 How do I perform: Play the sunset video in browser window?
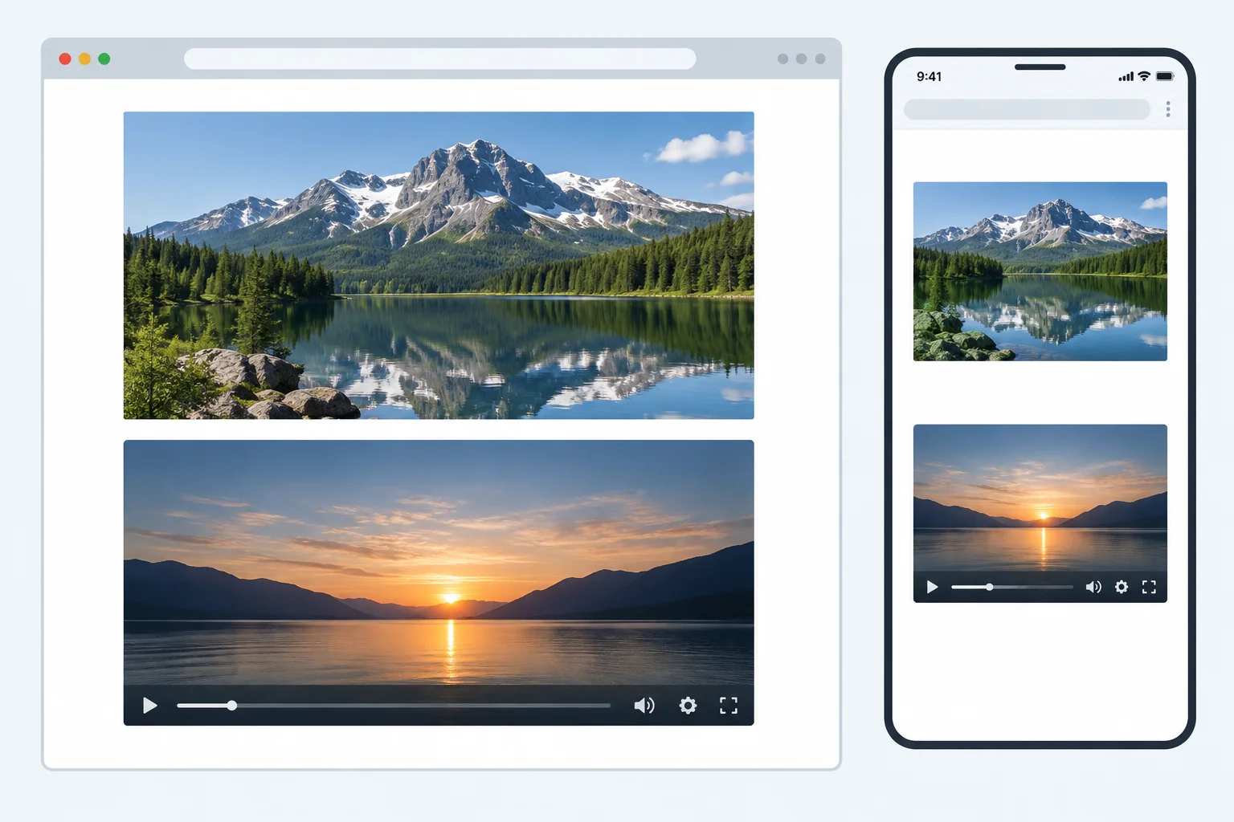tap(149, 706)
